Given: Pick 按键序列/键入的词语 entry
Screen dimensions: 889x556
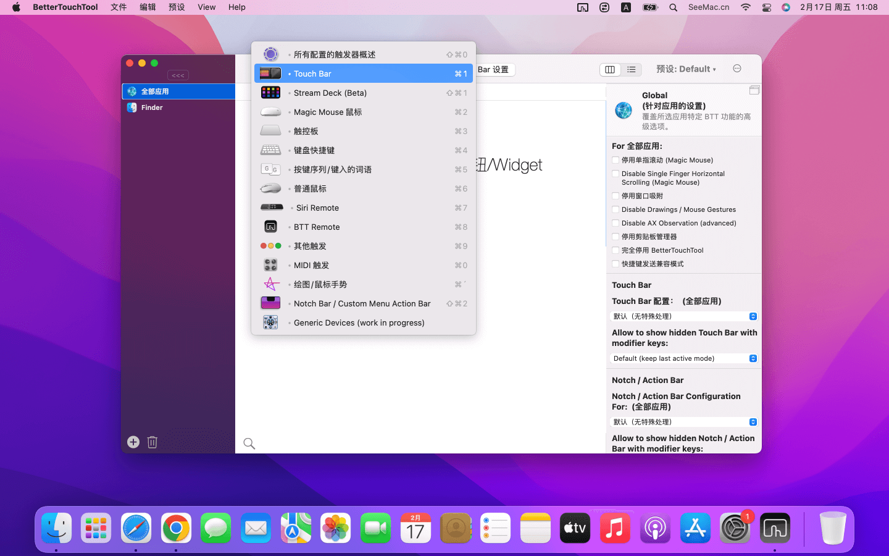Looking at the screenshot, I should coord(363,169).
